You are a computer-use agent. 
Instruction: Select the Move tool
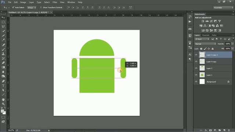(3, 18)
